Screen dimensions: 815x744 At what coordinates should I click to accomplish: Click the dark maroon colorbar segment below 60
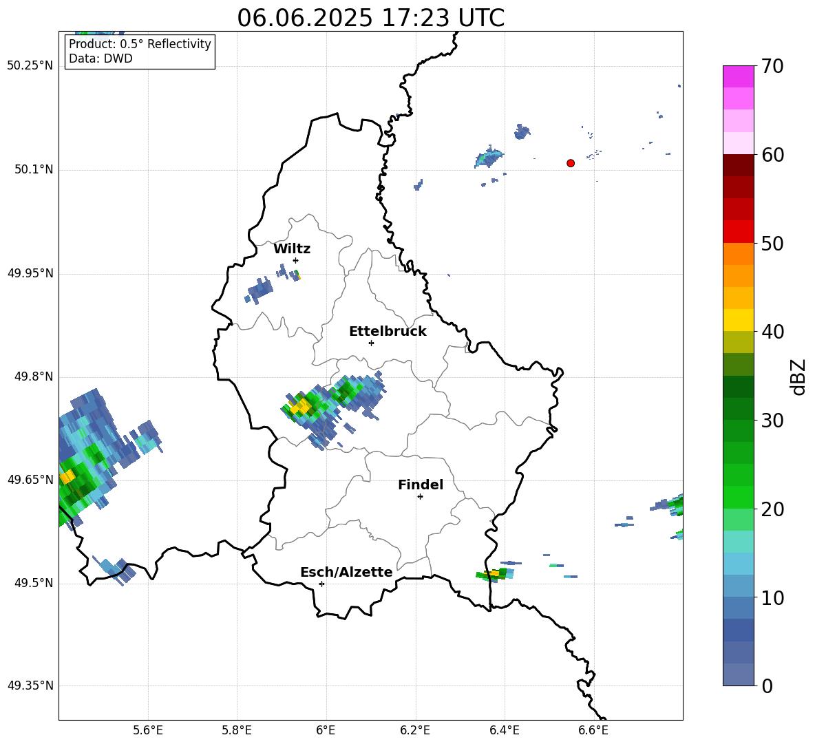(739, 166)
